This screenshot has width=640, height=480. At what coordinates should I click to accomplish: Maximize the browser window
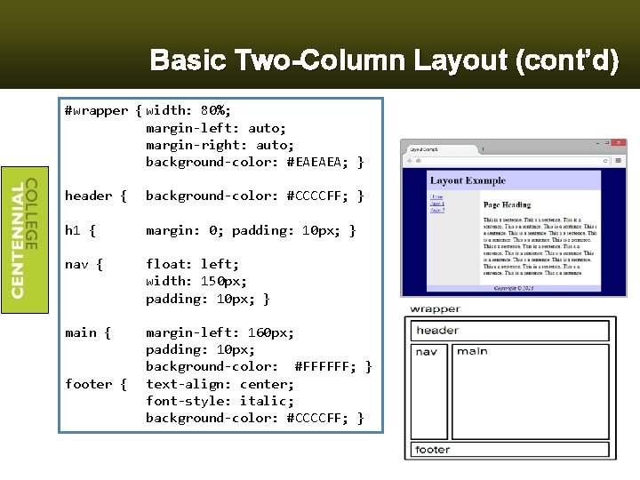click(607, 143)
